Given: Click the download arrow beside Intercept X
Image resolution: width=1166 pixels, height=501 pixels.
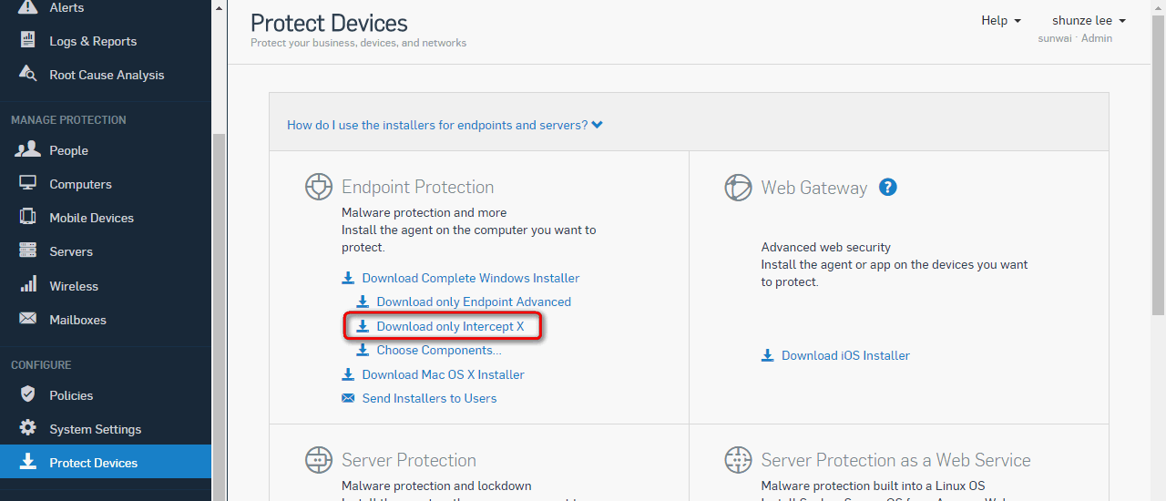Looking at the screenshot, I should 363,326.
